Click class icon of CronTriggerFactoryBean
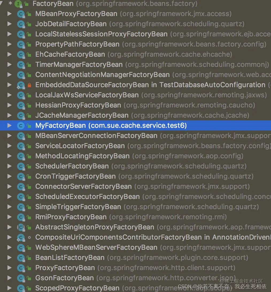Screen dimensions: 271x292 21,176
